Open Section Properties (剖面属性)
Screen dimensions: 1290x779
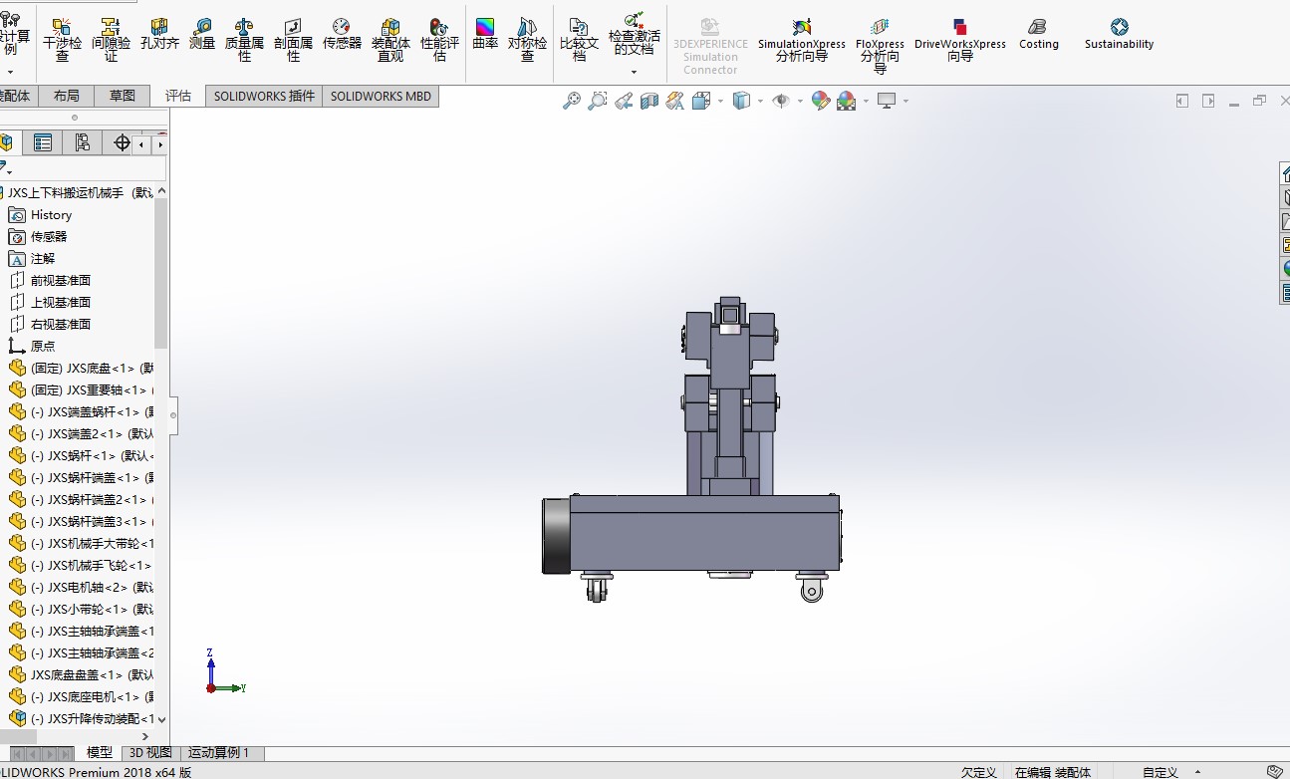tap(293, 41)
